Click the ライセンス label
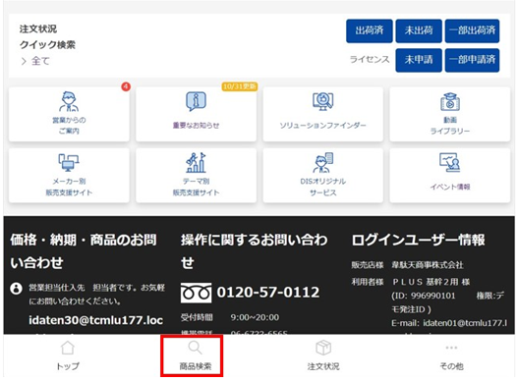517x382 pixels. click(x=370, y=60)
